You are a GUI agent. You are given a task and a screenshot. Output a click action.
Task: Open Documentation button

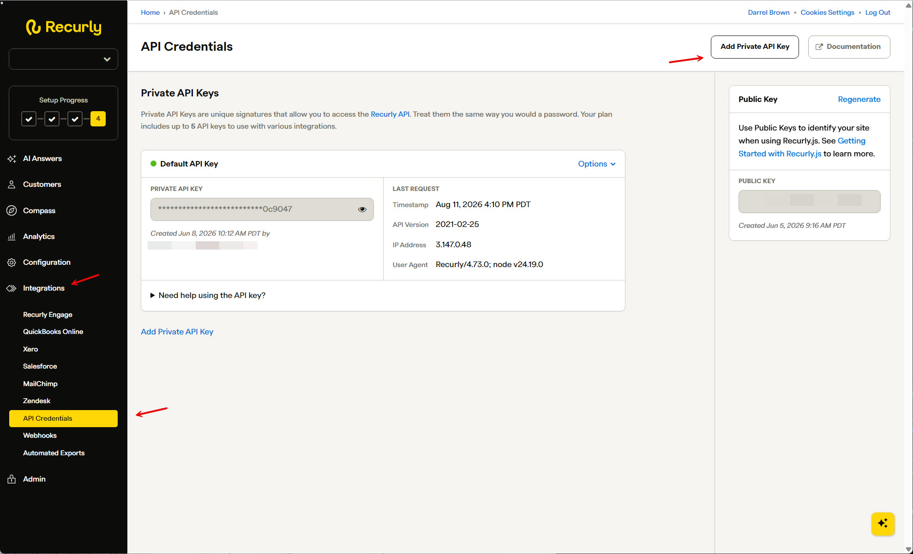pos(849,47)
